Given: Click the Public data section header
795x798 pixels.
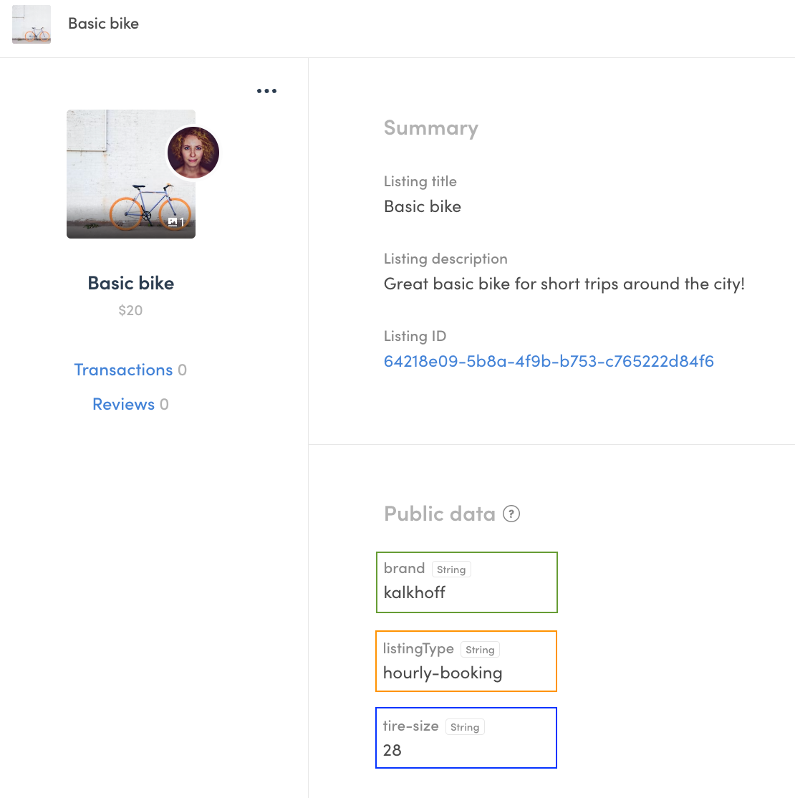Looking at the screenshot, I should pos(439,513).
